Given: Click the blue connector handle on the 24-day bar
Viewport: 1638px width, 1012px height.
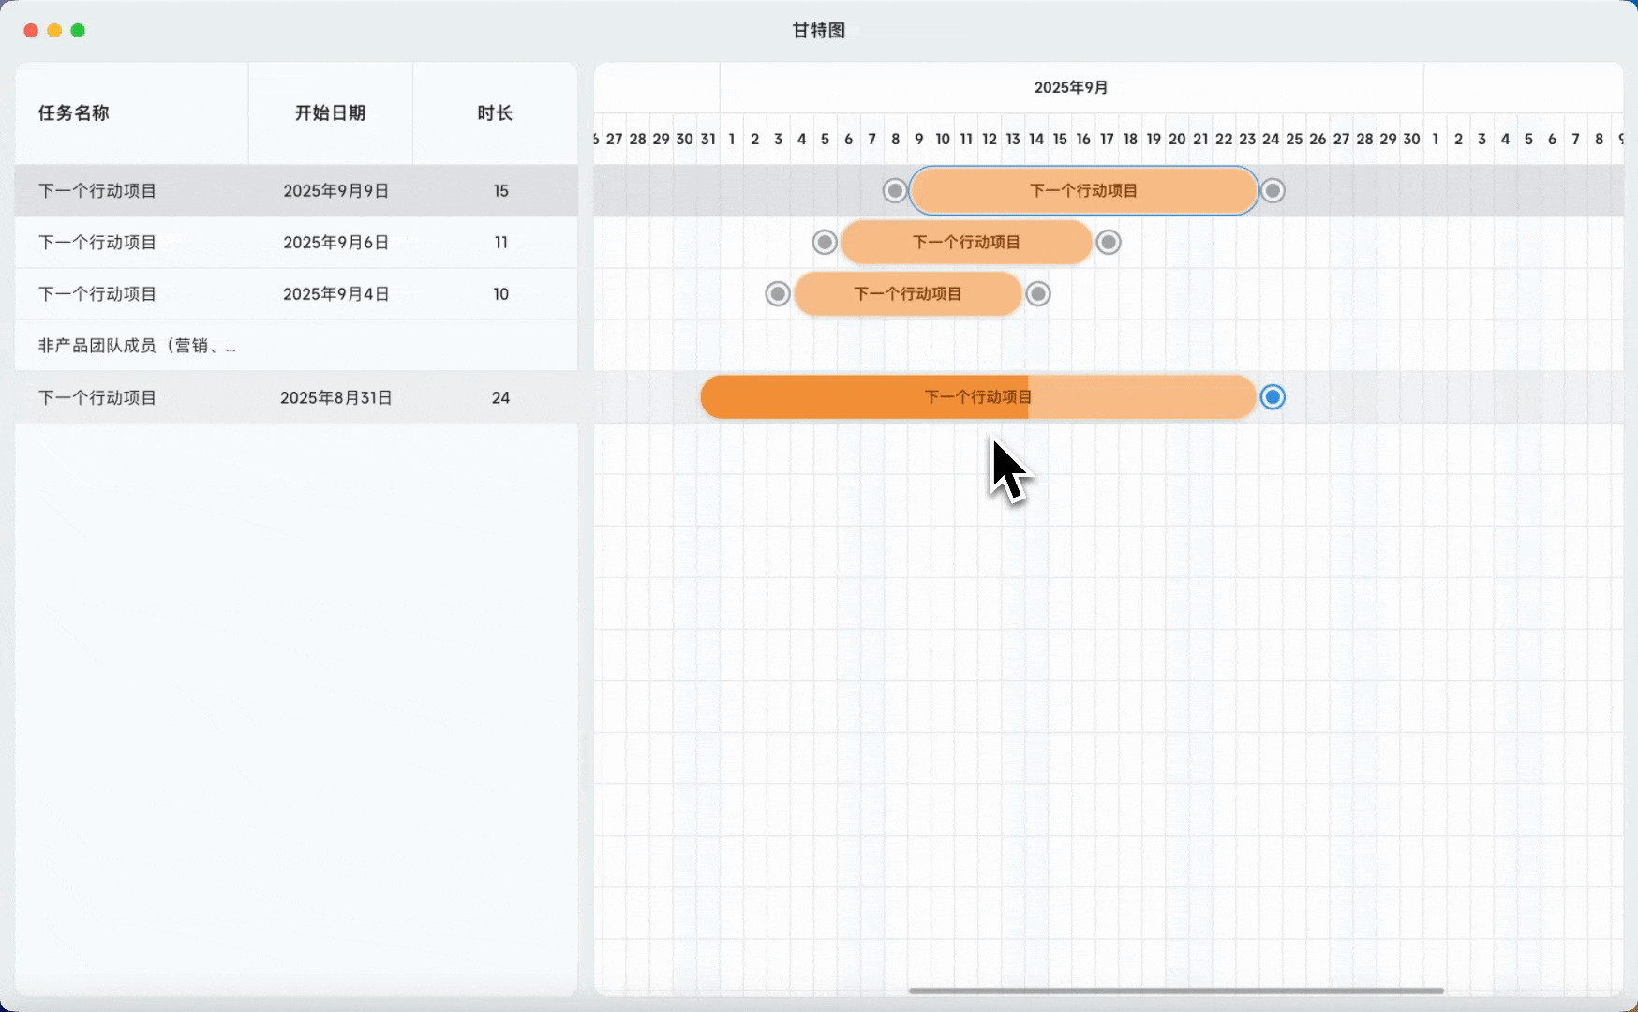Looking at the screenshot, I should coord(1272,397).
